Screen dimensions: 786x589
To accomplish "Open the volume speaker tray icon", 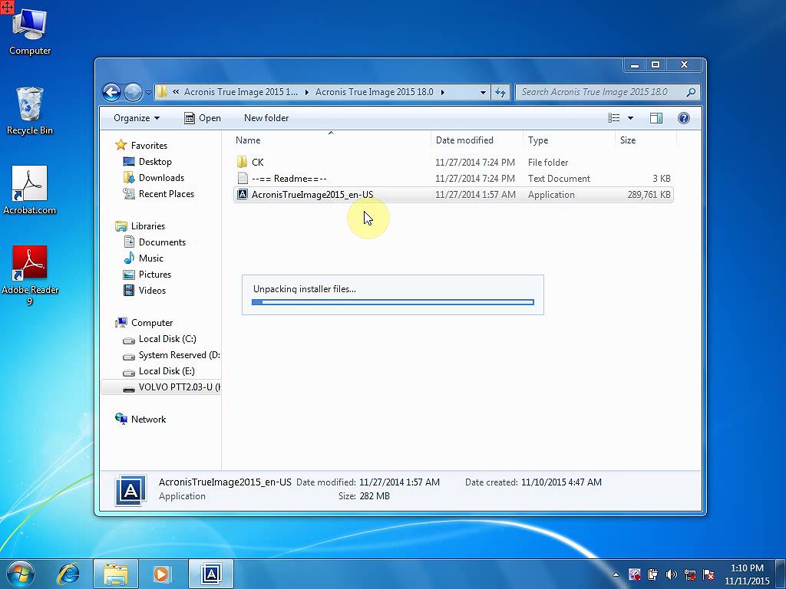I will (x=671, y=574).
